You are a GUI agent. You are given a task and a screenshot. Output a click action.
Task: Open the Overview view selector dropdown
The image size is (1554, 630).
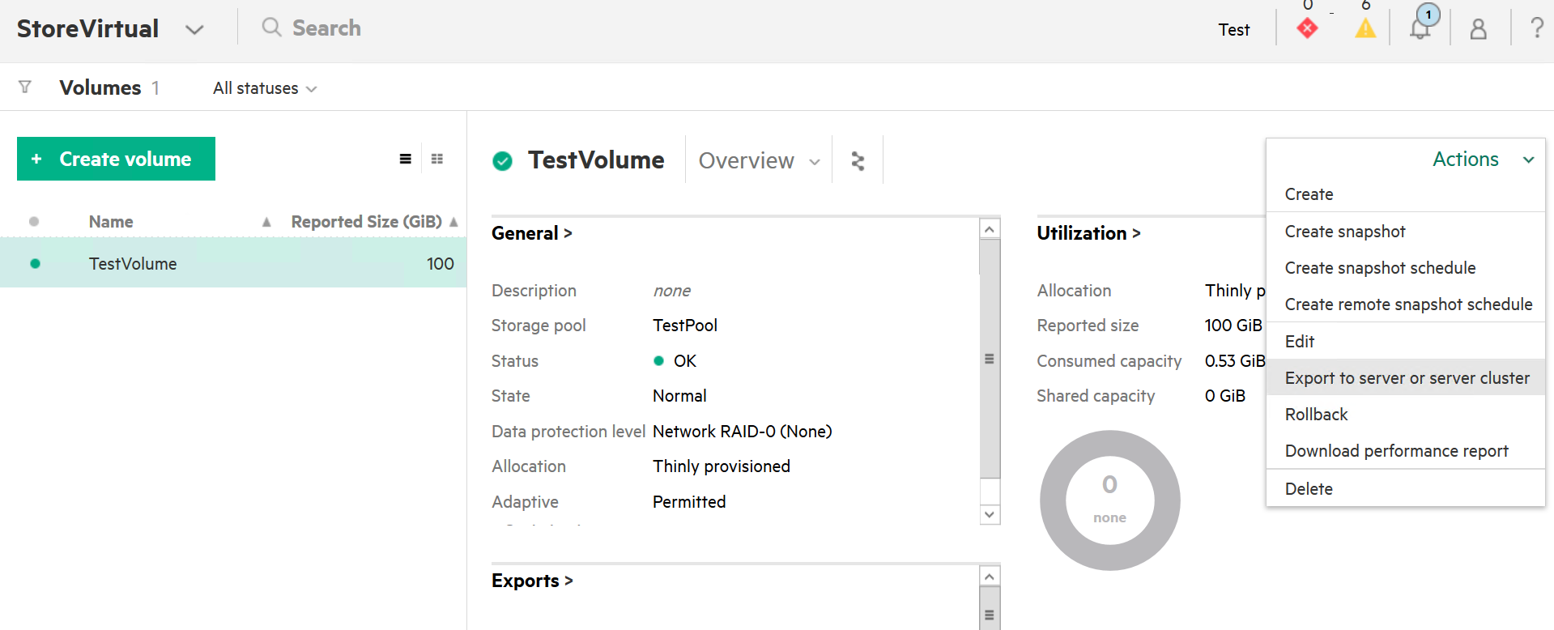click(x=760, y=160)
